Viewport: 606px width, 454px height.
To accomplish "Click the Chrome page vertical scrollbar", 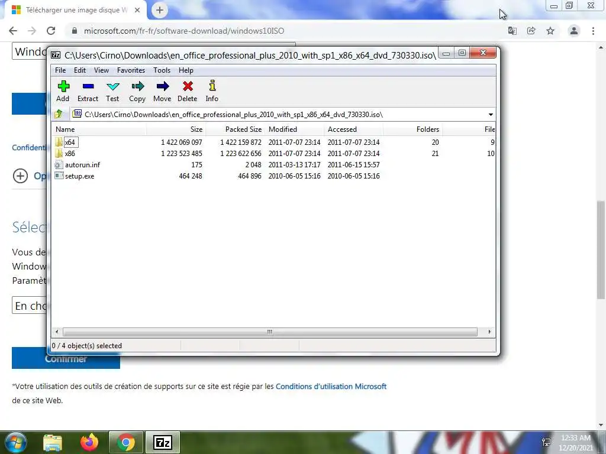I will tap(601, 249).
